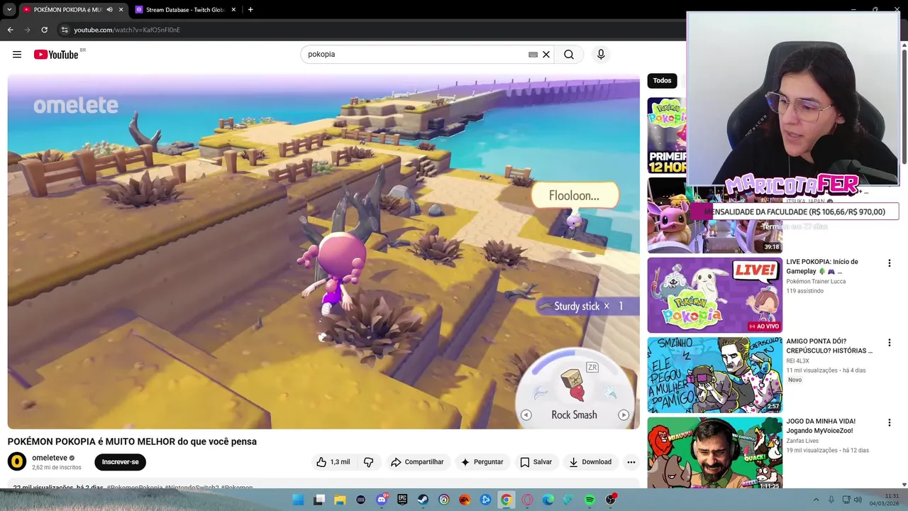Mute the Pokémon Pokopia tab audio
The width and height of the screenshot is (908, 511).
tap(109, 10)
